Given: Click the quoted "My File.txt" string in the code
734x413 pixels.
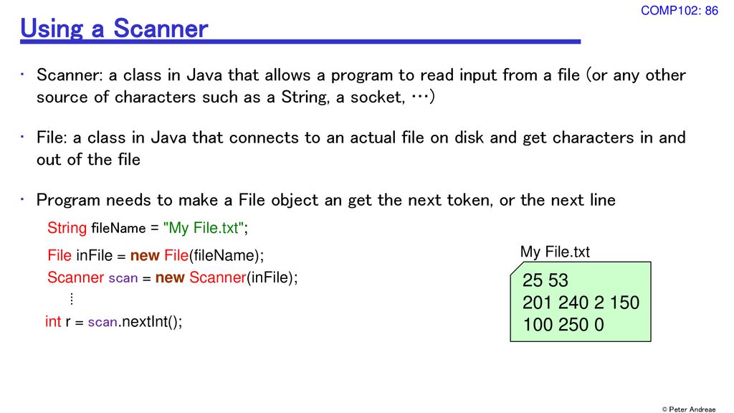Looking at the screenshot, I should [x=204, y=228].
